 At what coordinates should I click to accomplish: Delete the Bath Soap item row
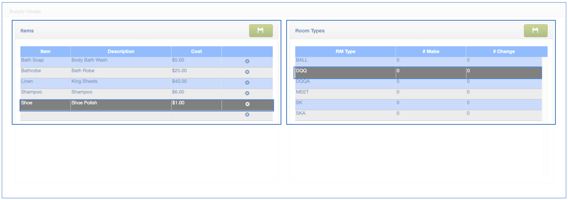click(247, 61)
